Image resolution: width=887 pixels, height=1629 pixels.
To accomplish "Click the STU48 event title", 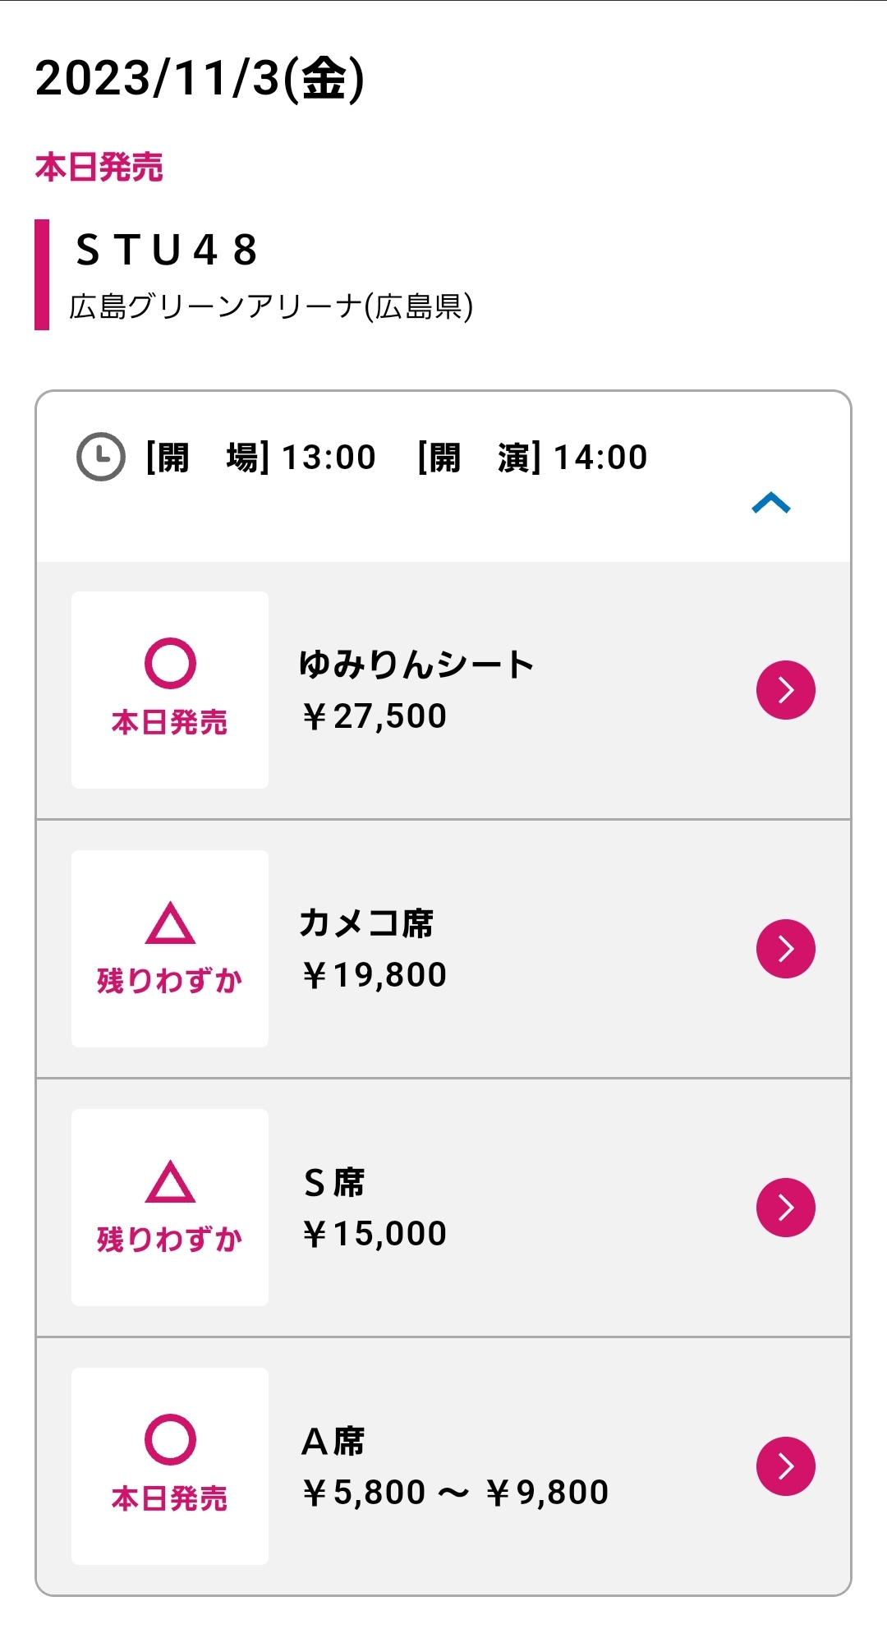I will point(167,250).
